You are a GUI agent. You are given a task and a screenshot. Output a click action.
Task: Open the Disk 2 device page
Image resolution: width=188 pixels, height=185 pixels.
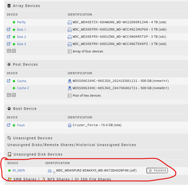click(x=22, y=37)
